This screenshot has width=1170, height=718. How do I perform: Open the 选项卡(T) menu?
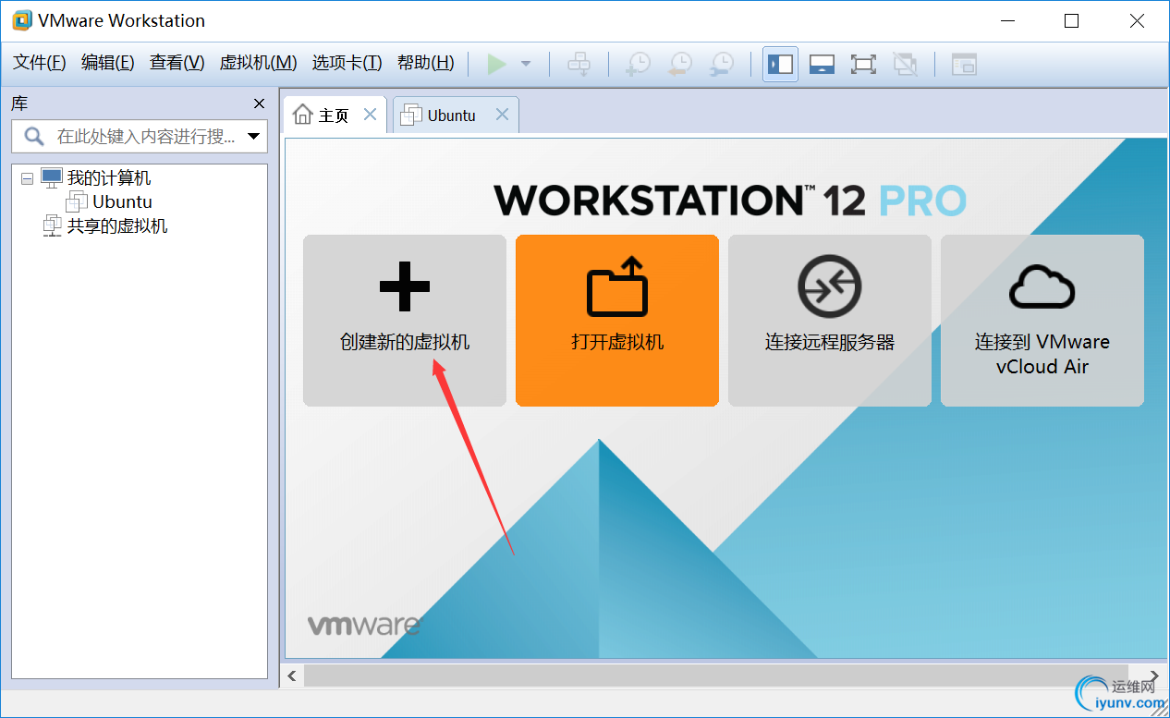347,63
